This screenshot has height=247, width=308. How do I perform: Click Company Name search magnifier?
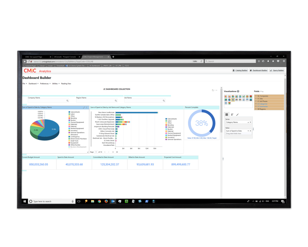67,101
